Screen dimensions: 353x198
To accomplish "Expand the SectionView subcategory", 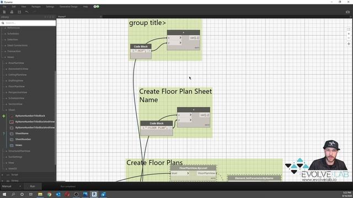I will (15, 104).
